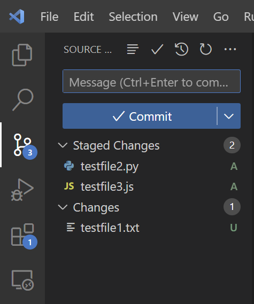Viewport: 254px width, 304px height.
Task: Open the More Actions ellipsis menu
Action: (230, 49)
